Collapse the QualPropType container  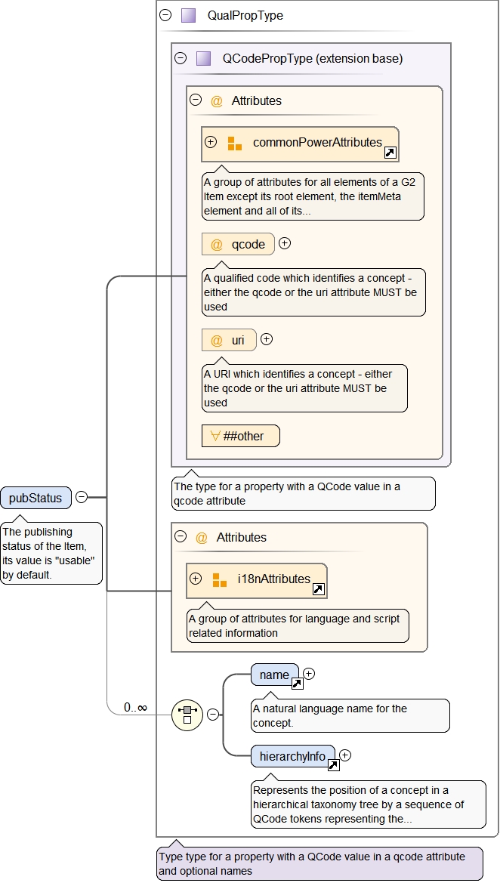165,15
